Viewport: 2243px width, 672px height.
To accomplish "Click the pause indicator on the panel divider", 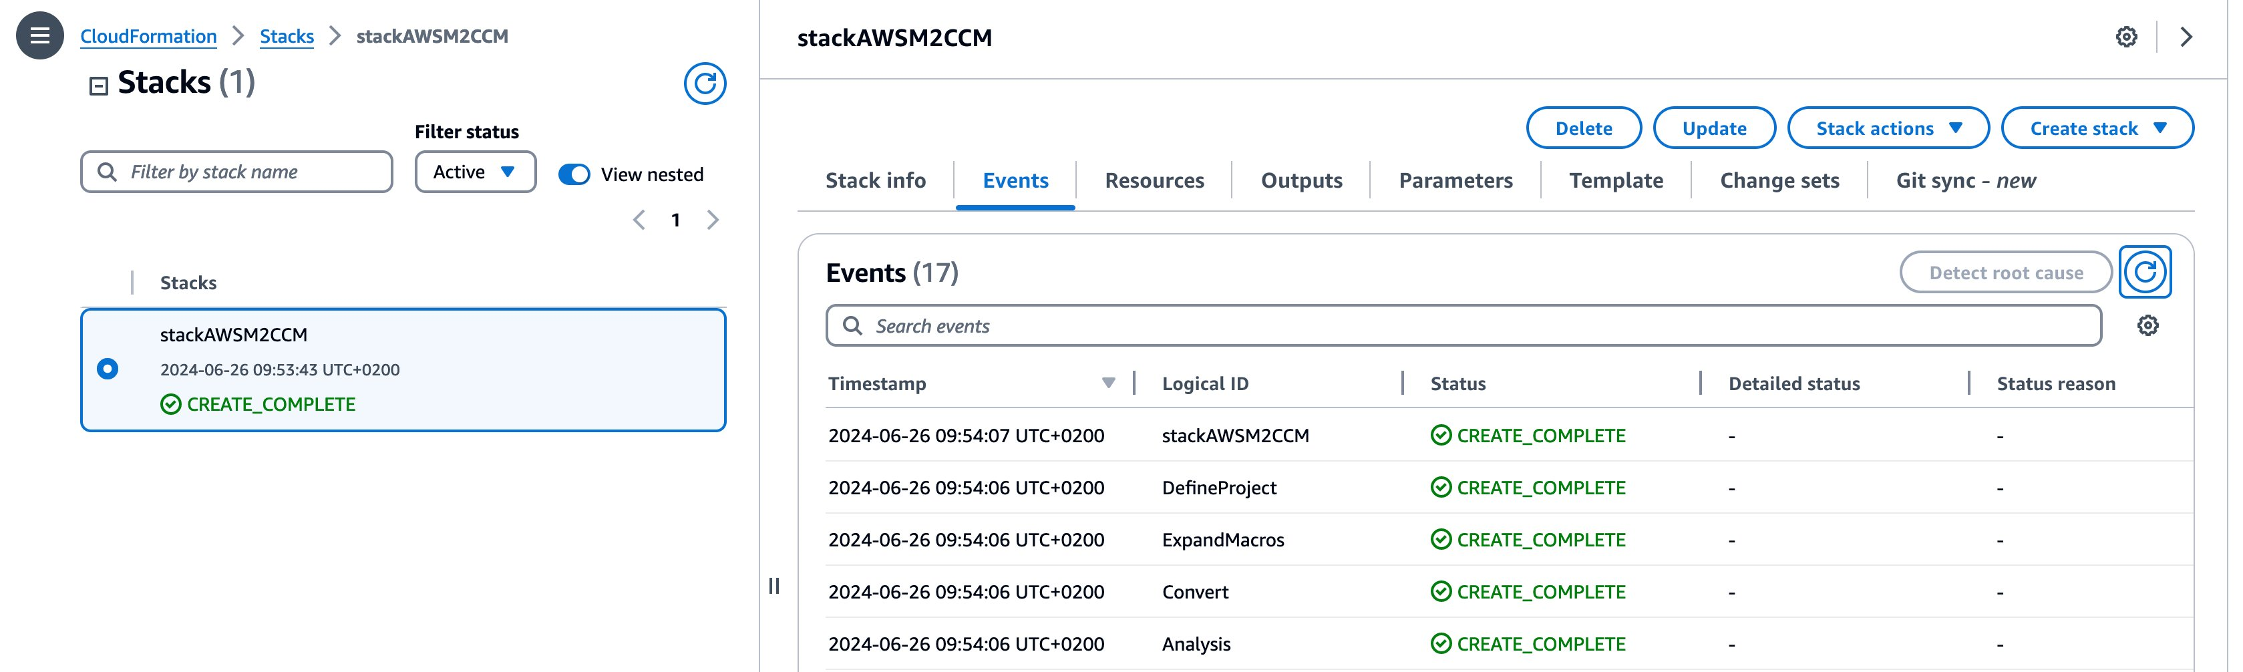I will pos(775,585).
